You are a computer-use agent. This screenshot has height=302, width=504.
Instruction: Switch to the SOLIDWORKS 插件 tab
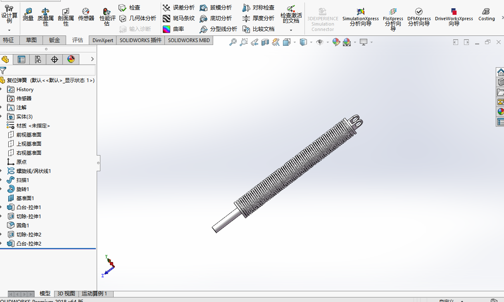click(140, 40)
